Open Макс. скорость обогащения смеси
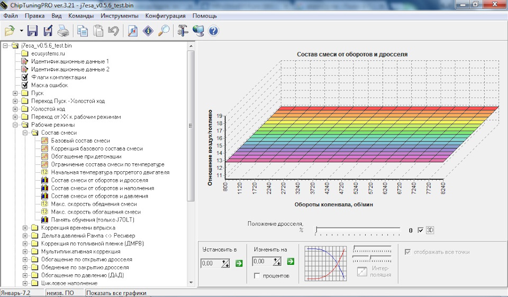 (x=96, y=212)
